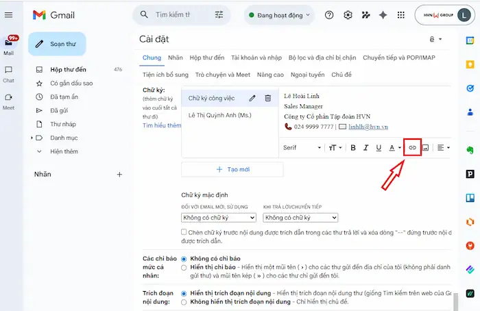
Task: Open search filter options in search bar
Action: 219,14
